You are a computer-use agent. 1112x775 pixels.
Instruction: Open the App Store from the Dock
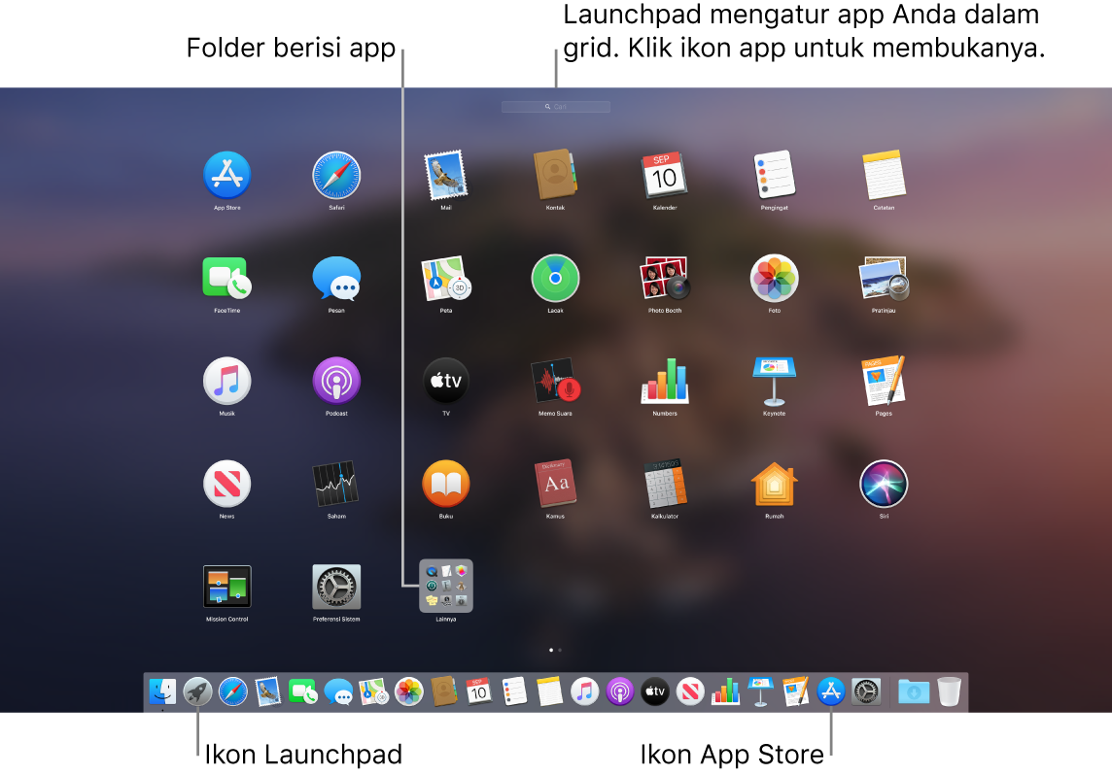coord(829,691)
